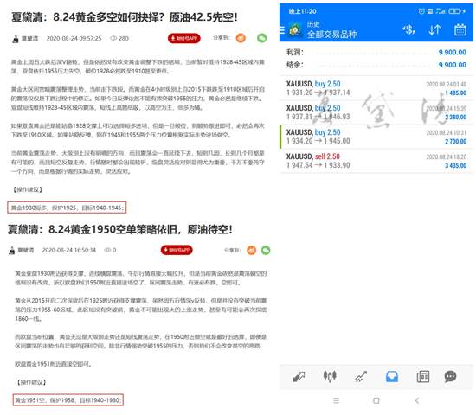Click the view count eye icon showing 280

coord(113,38)
